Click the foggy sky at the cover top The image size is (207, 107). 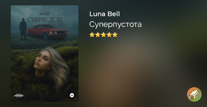(45, 9)
